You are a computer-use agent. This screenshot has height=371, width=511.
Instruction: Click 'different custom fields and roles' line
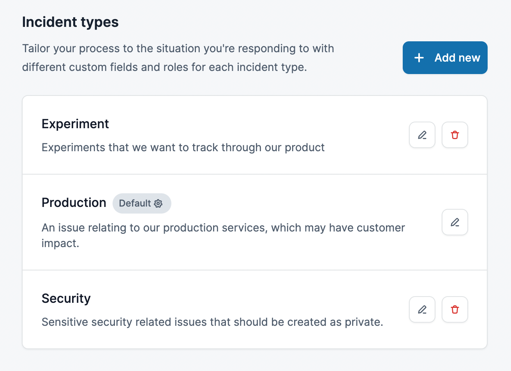click(x=164, y=67)
